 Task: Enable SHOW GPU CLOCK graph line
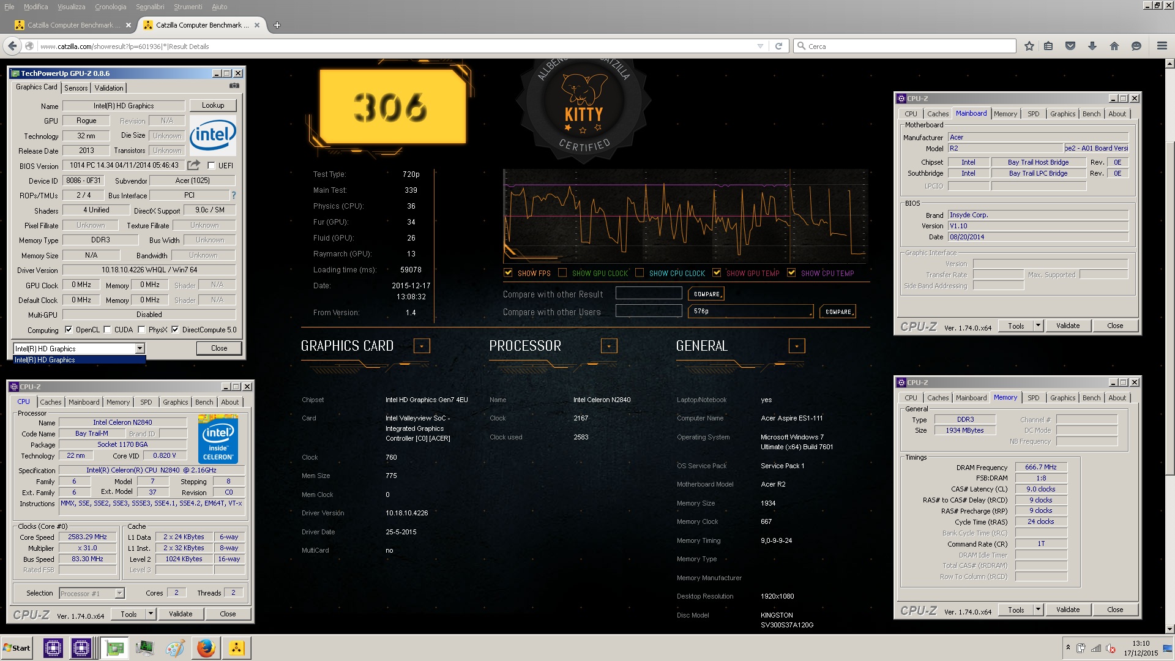pos(562,272)
